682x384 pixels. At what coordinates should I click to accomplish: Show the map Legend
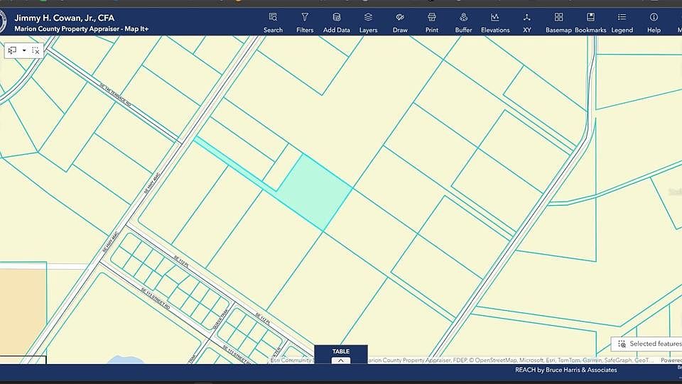click(622, 21)
